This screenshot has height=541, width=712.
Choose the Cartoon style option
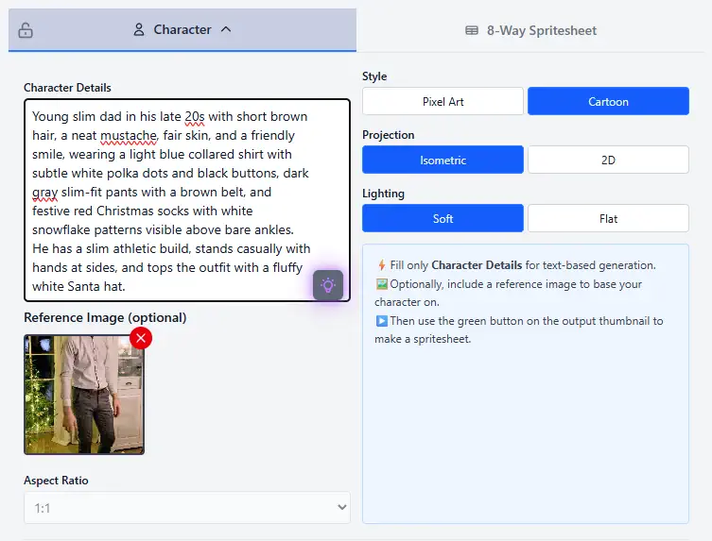pyautogui.click(x=608, y=101)
